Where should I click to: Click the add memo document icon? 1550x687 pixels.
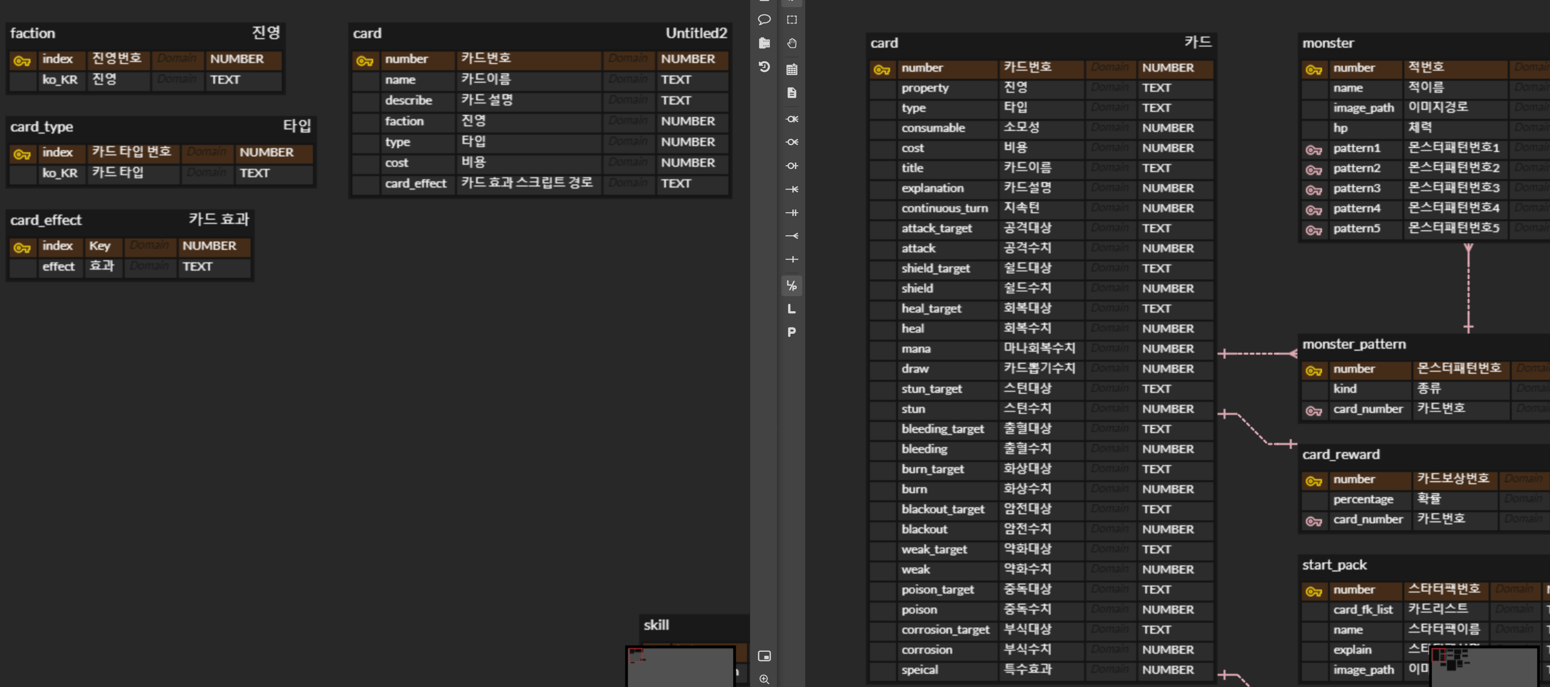(x=792, y=93)
